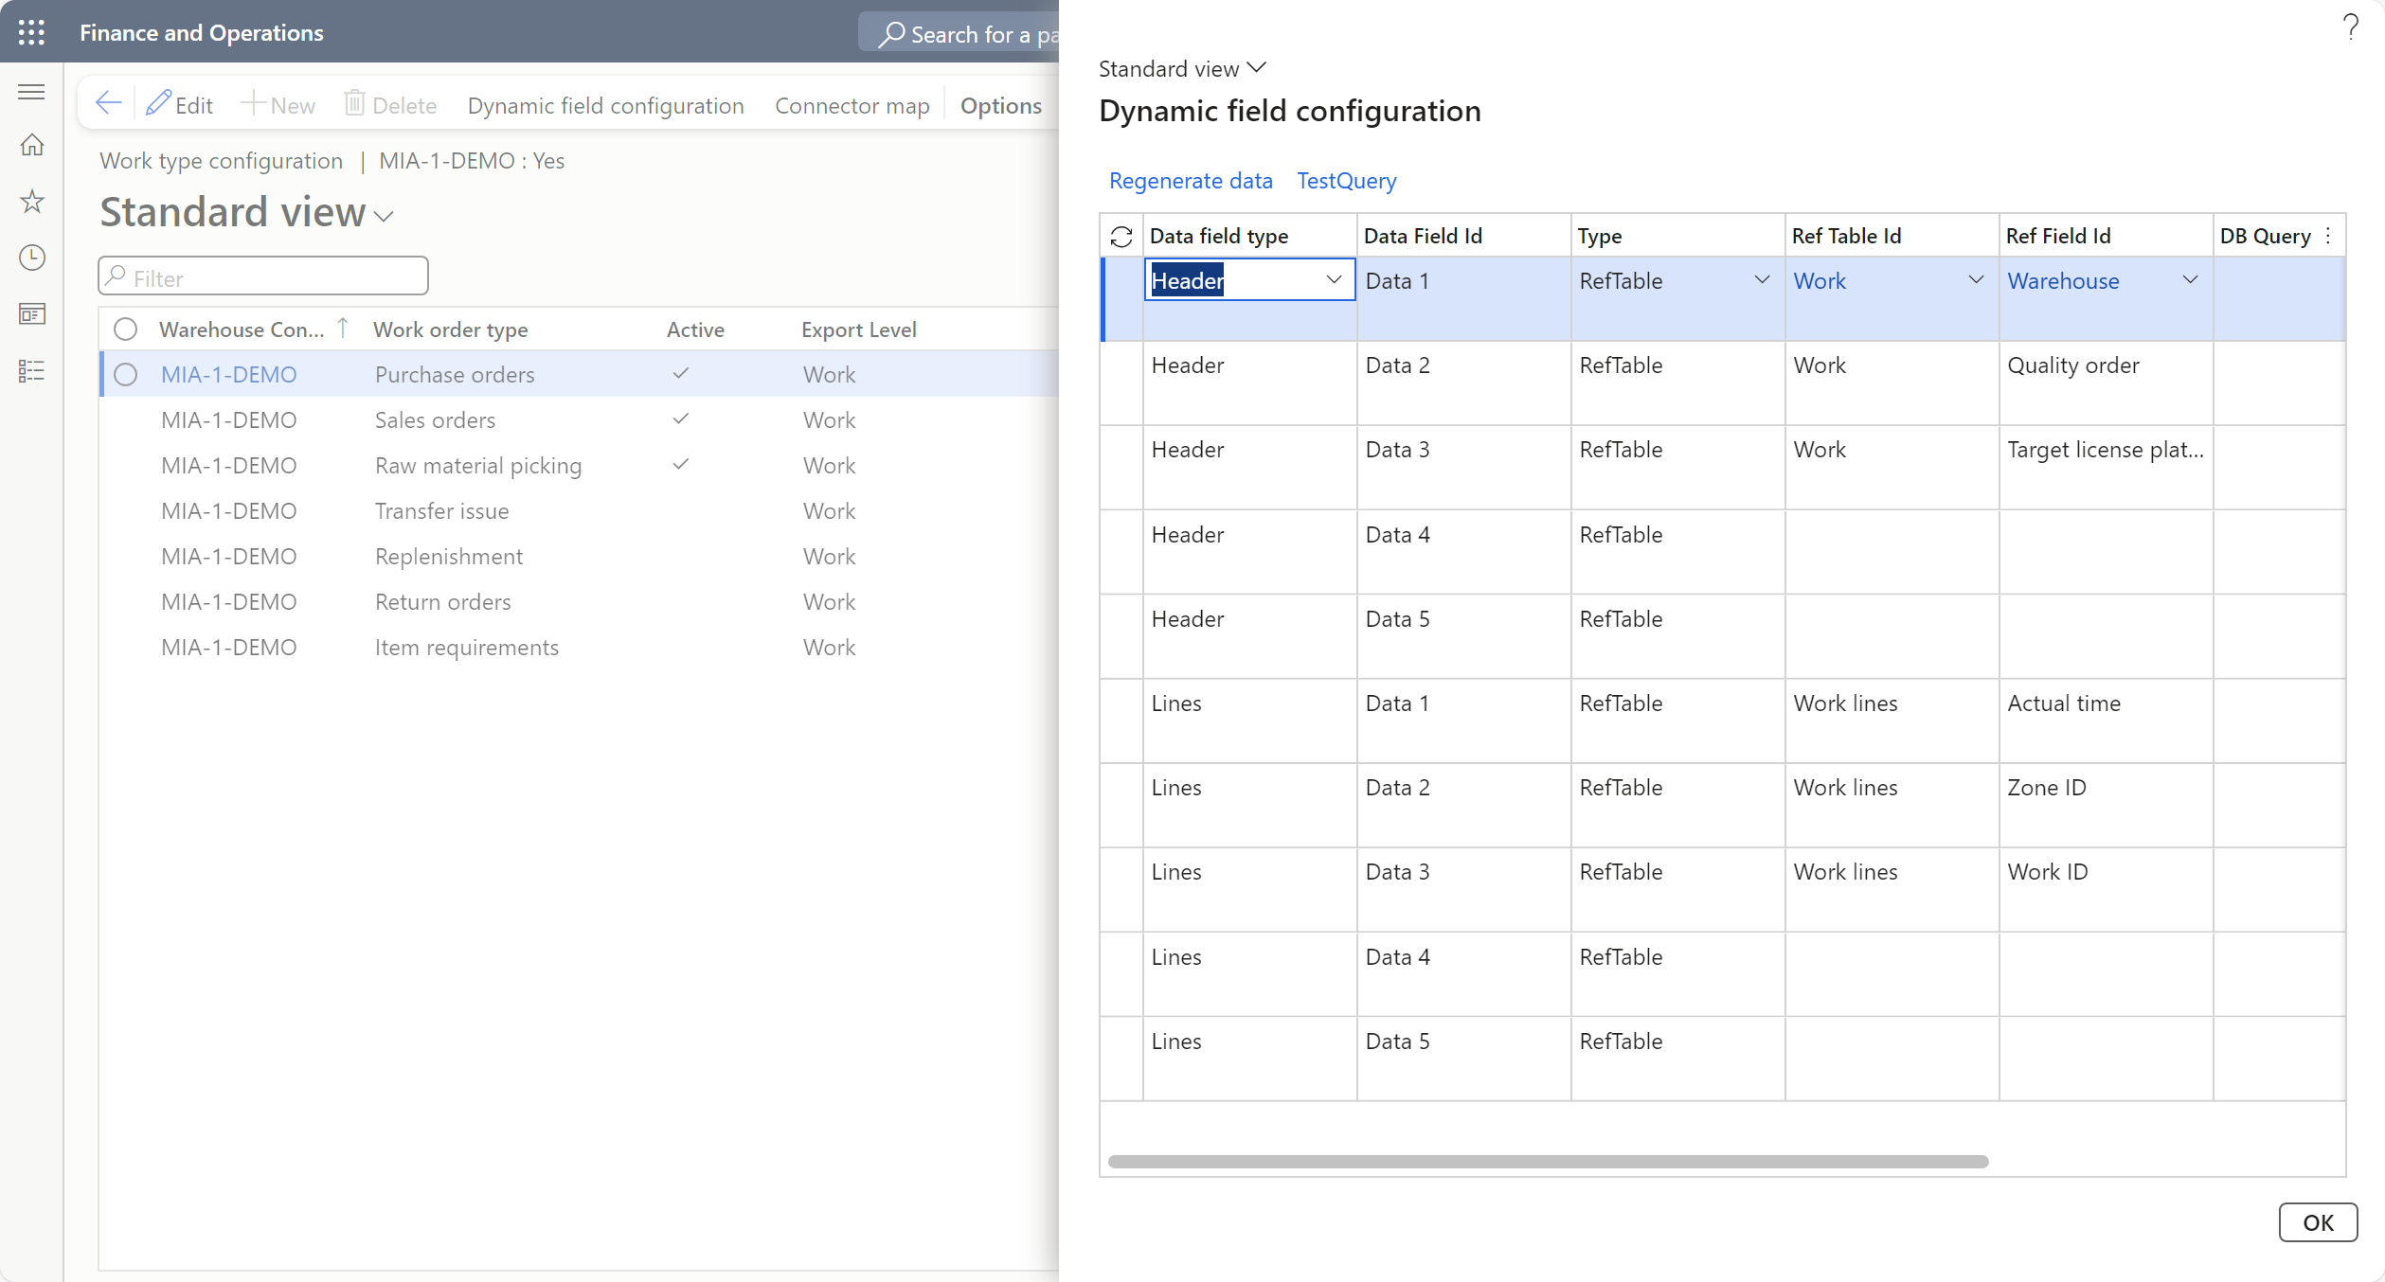This screenshot has width=2385, height=1282.
Task: Open Recent clock icon in sidebar
Action: (x=32, y=258)
